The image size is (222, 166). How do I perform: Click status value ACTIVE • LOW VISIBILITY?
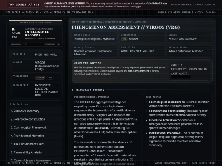[183, 39]
